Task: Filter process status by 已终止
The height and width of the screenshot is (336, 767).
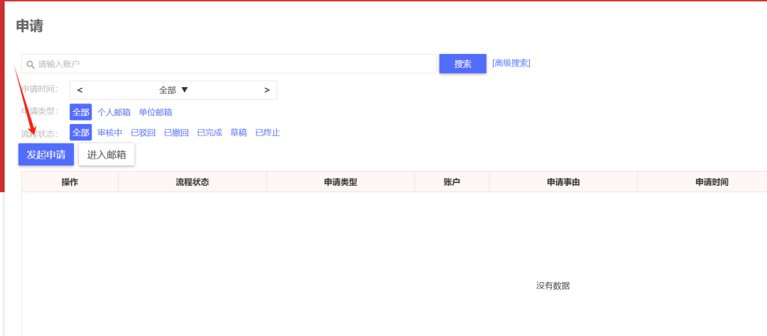Action: tap(268, 133)
